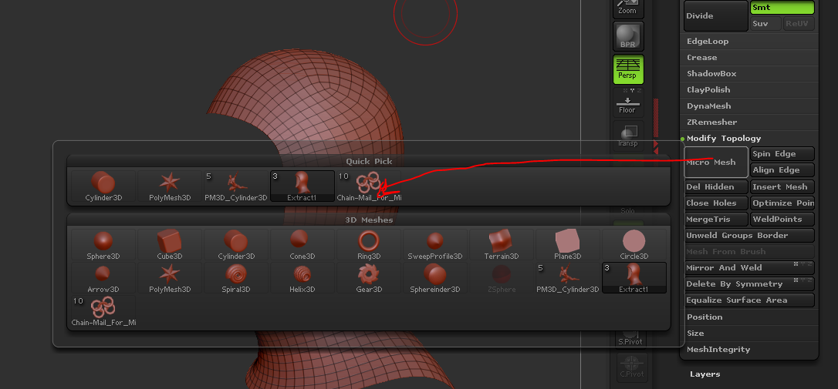Viewport: 838px width, 389px height.
Task: Toggle Persp perspective mode
Action: 627,69
